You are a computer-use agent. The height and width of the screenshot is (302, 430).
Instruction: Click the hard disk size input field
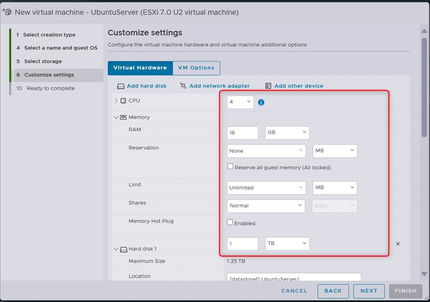[x=243, y=244]
